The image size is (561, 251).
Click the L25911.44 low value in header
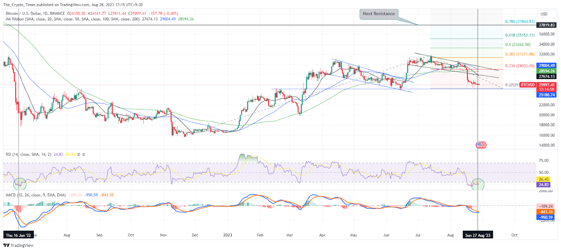point(117,14)
